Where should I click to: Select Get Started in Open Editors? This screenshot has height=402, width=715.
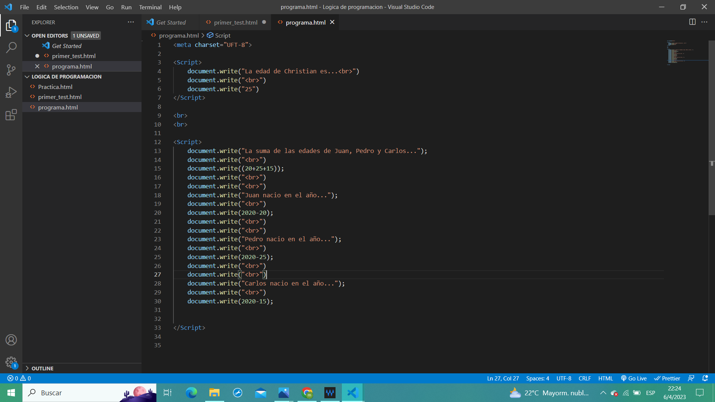(x=67, y=46)
